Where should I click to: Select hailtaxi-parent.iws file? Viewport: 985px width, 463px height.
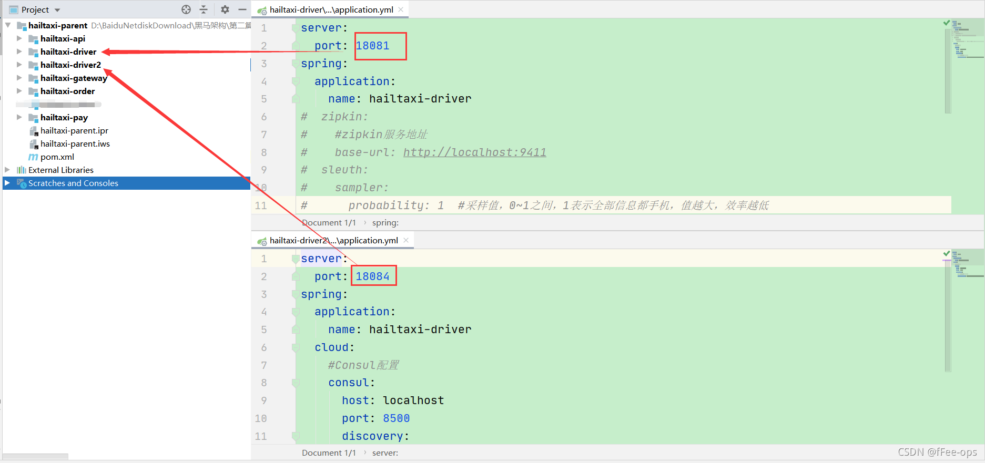75,143
